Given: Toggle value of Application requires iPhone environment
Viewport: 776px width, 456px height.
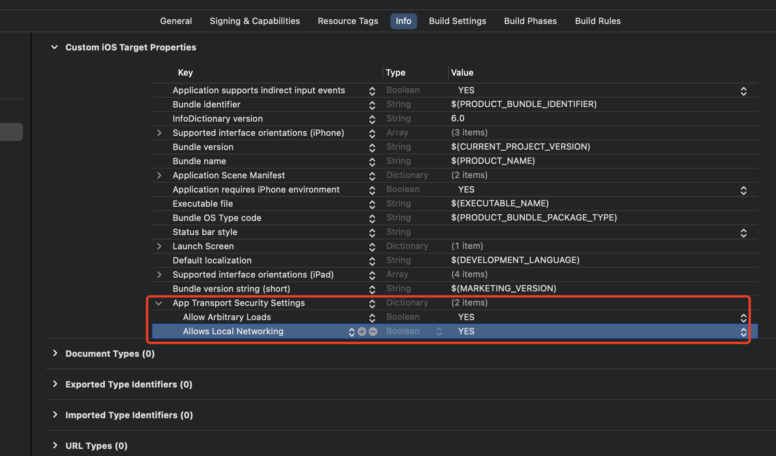Looking at the screenshot, I should 743,190.
